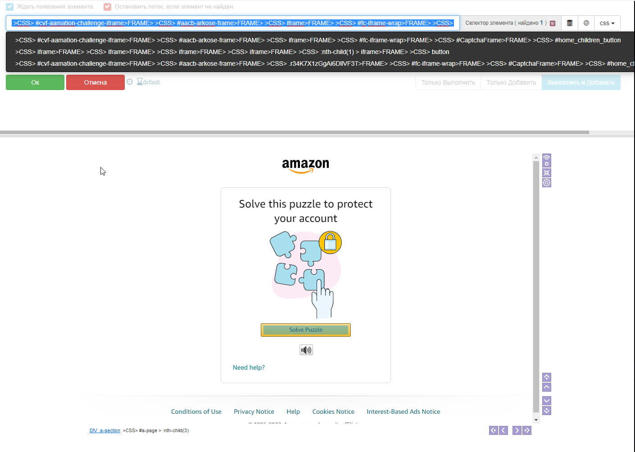Screen dimensions: 635x452
Task: Toggle 'Ждать появления элемента' checkbox
Action: click(9, 7)
